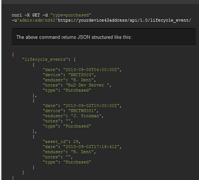Select device value "NHCTWS001"

click(x=82, y=111)
